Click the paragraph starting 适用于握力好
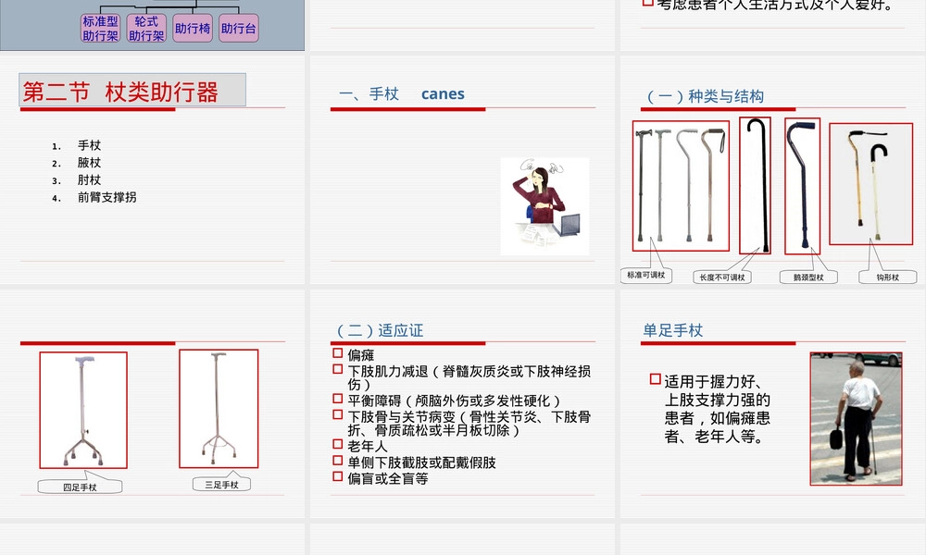The image size is (926, 555). coord(717,410)
